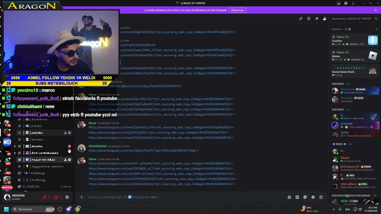Click the NOUVEAU unread button
The width and height of the screenshot is (381, 214).
(x=7, y=188)
